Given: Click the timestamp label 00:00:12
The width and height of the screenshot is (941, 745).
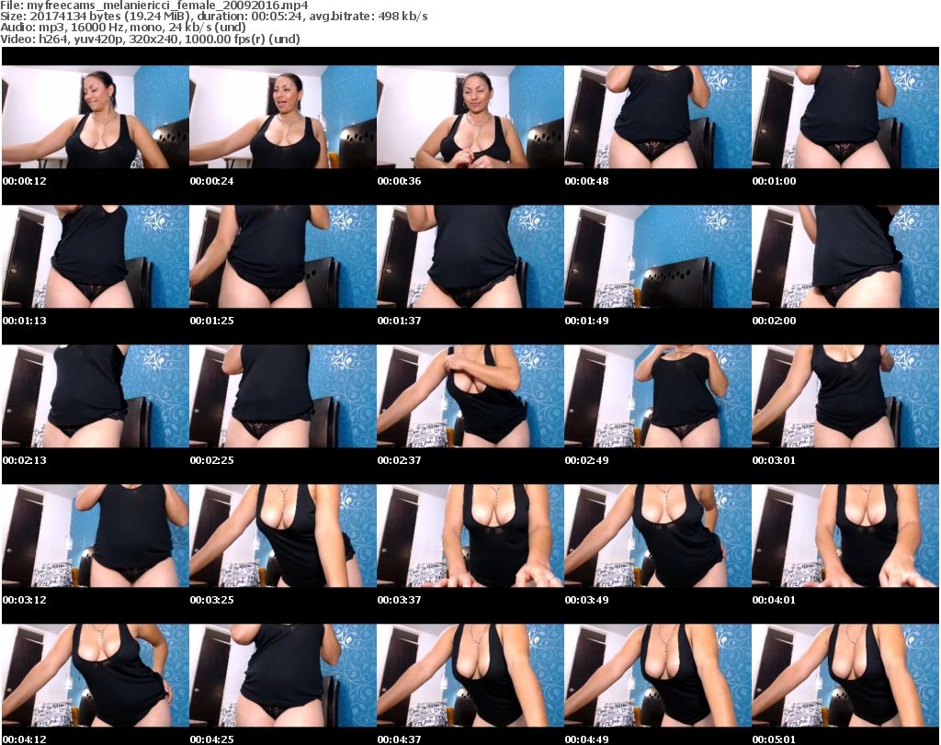Looking at the screenshot, I should (25, 181).
